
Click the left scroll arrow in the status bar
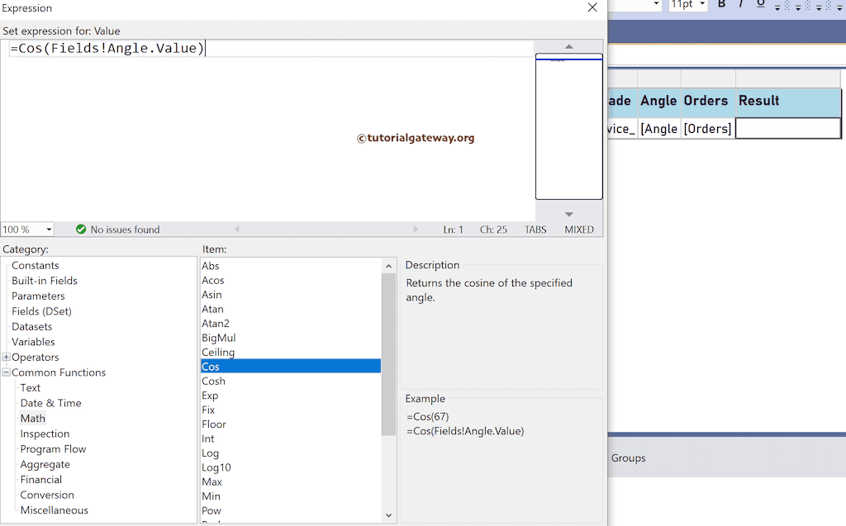[238, 230]
